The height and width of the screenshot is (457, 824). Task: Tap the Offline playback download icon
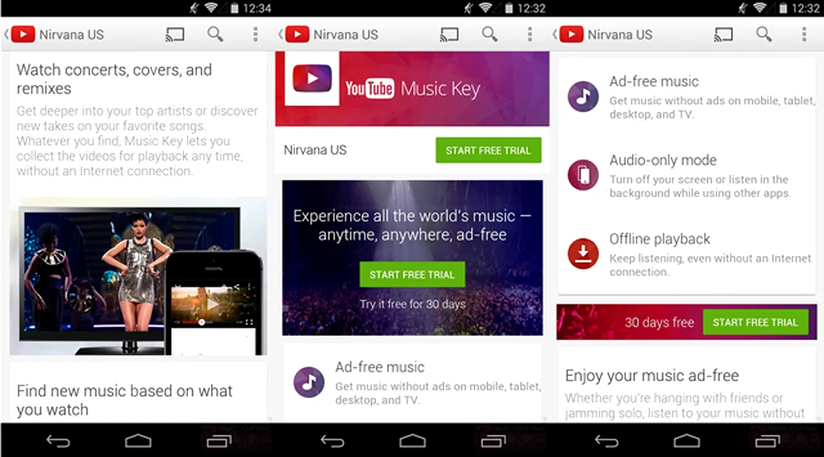point(583,253)
